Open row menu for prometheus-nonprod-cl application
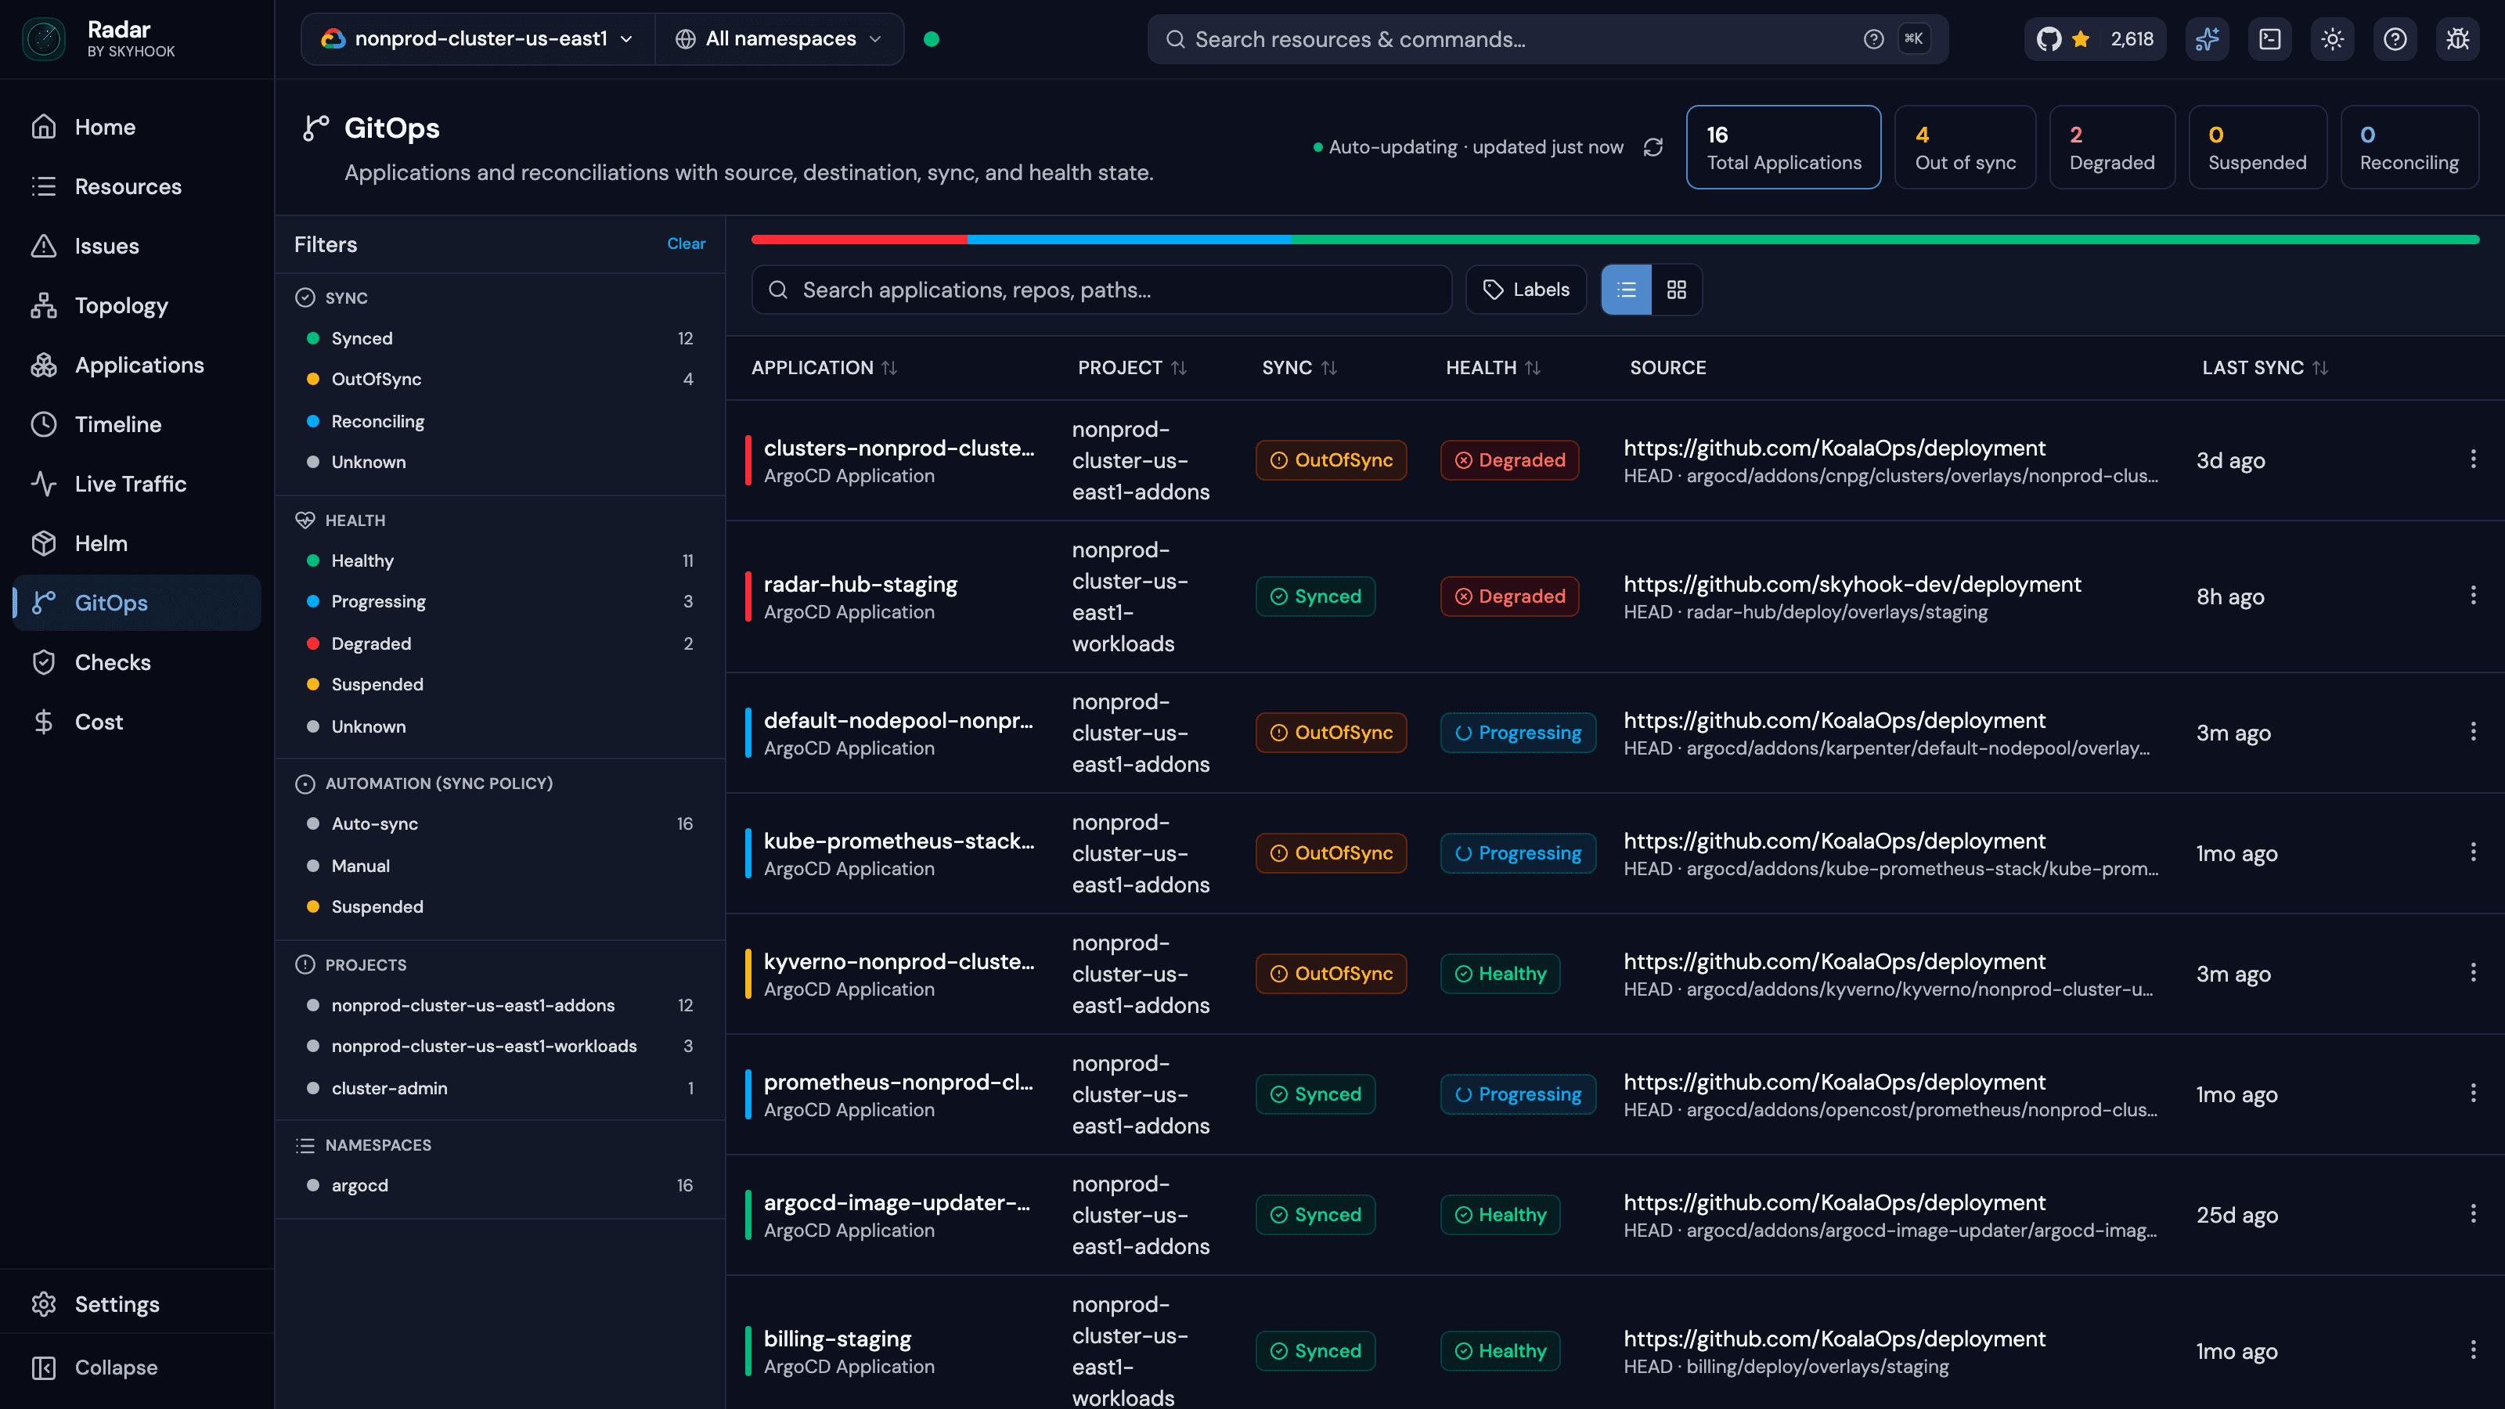The image size is (2505, 1409). tap(2473, 1093)
